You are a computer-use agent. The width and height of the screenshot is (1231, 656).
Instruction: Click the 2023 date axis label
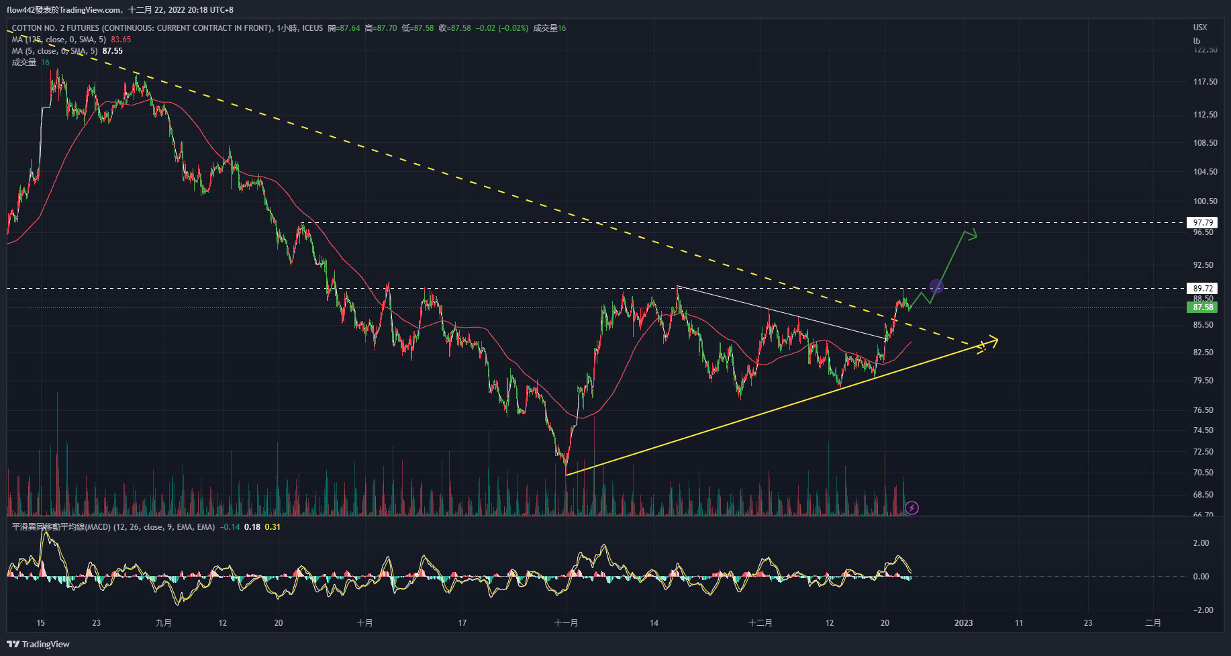click(963, 623)
